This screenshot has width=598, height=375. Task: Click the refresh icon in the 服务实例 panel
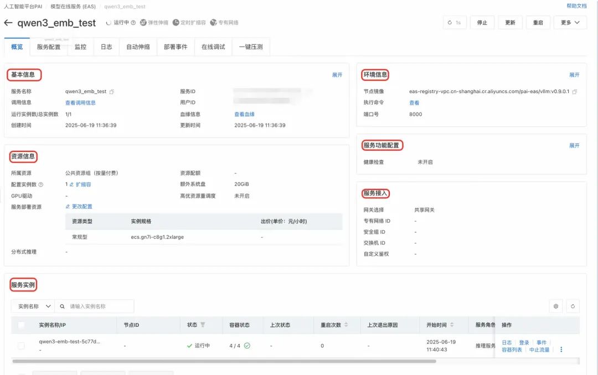pos(573,306)
